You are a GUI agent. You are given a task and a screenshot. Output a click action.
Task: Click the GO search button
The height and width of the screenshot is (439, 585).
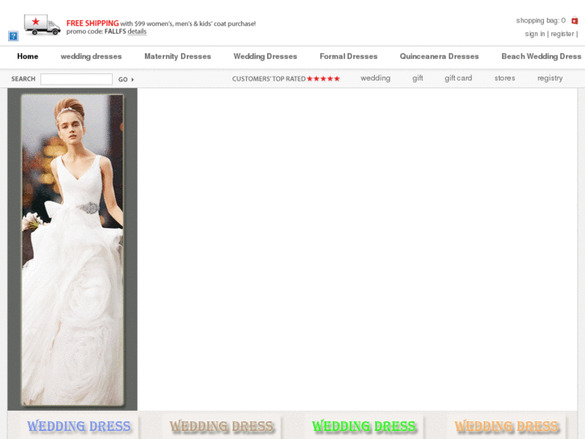click(x=126, y=79)
